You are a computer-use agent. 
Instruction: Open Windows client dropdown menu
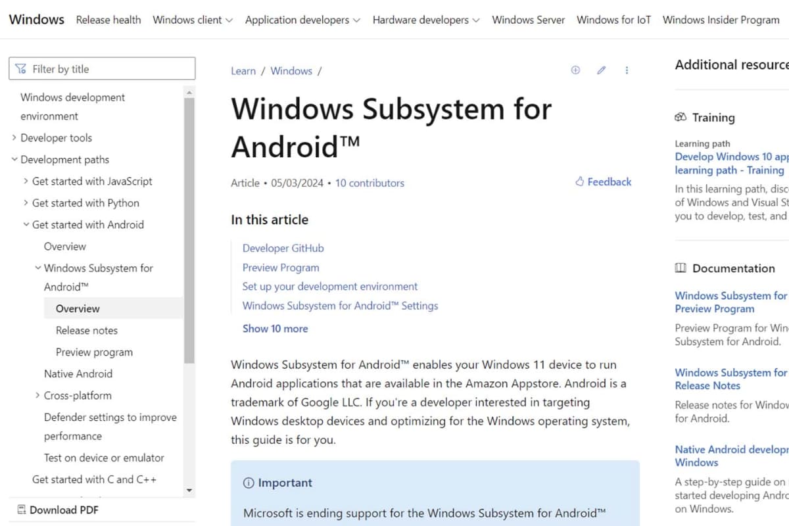193,20
